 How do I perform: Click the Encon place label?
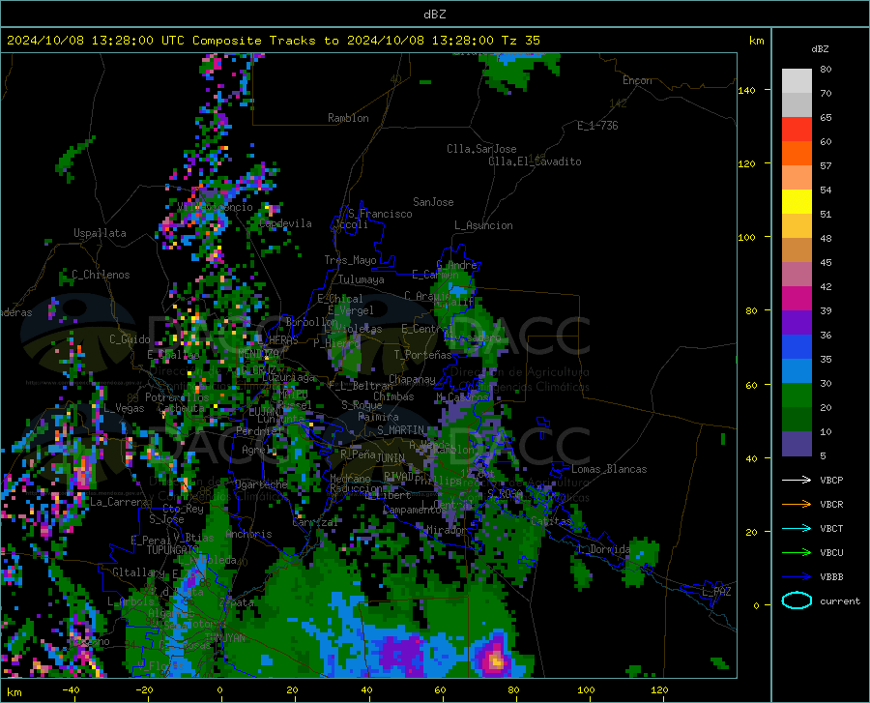point(637,80)
